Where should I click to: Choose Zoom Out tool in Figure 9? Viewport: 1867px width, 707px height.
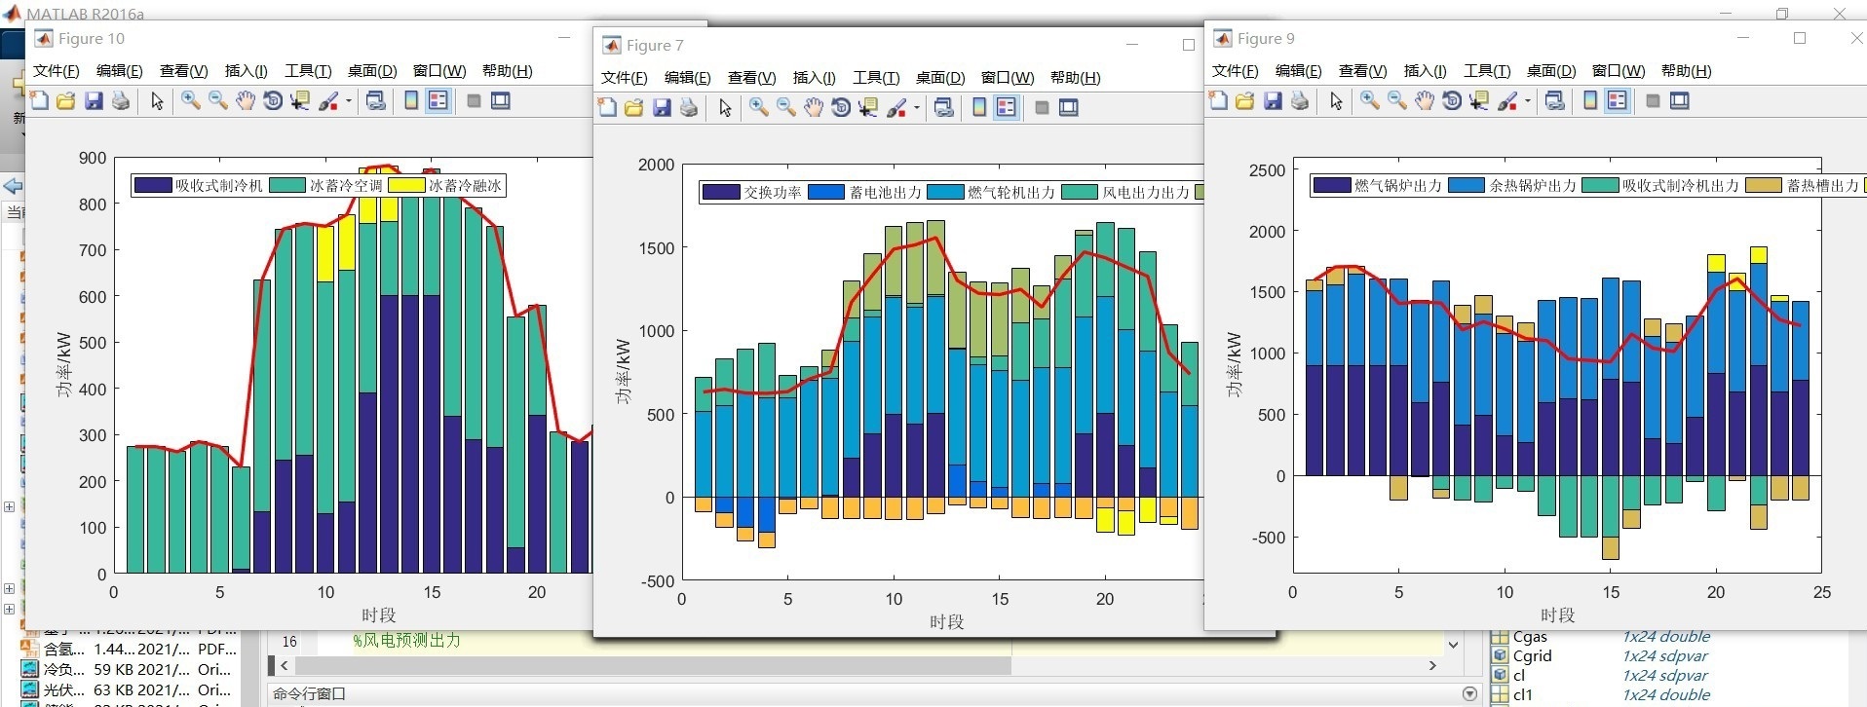(1397, 100)
